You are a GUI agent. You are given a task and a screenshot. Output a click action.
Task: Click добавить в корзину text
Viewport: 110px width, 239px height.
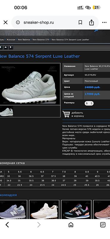[x=78, y=114]
